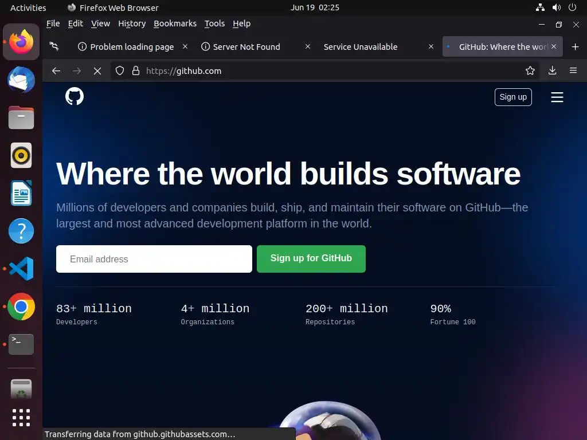The width and height of the screenshot is (587, 440).
Task: Open the GitHub hamburger navigation menu
Action: tap(557, 97)
